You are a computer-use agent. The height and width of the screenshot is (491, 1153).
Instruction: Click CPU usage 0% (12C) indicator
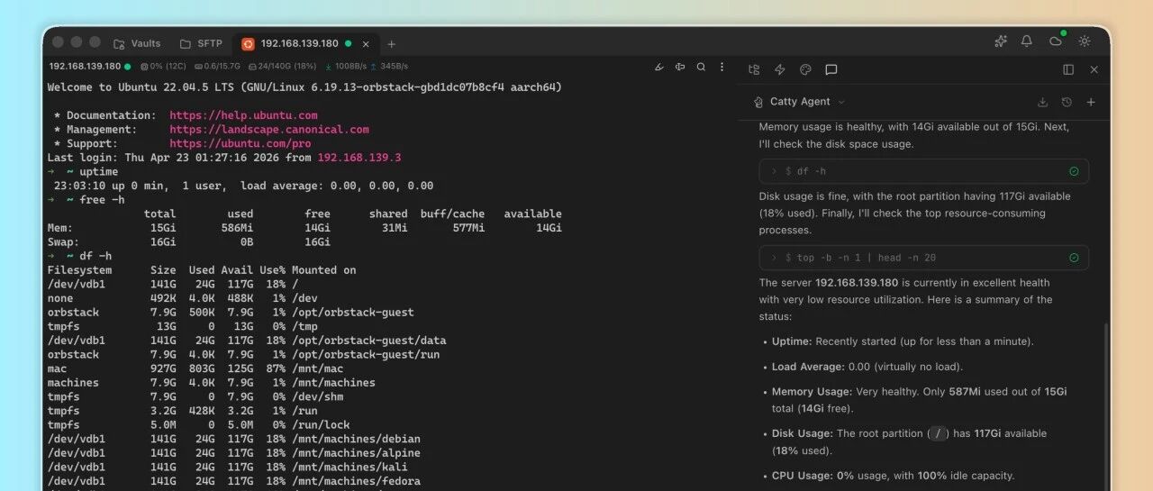click(162, 67)
